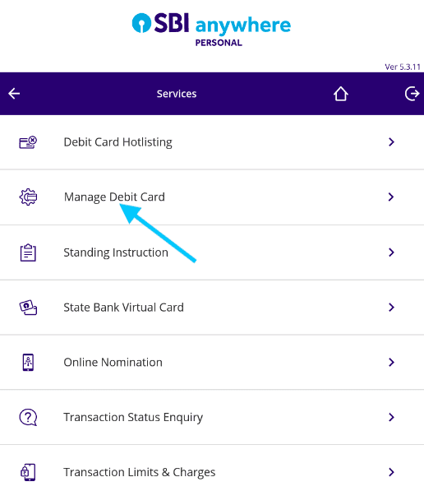Tap the logout icon in header

[x=412, y=94]
